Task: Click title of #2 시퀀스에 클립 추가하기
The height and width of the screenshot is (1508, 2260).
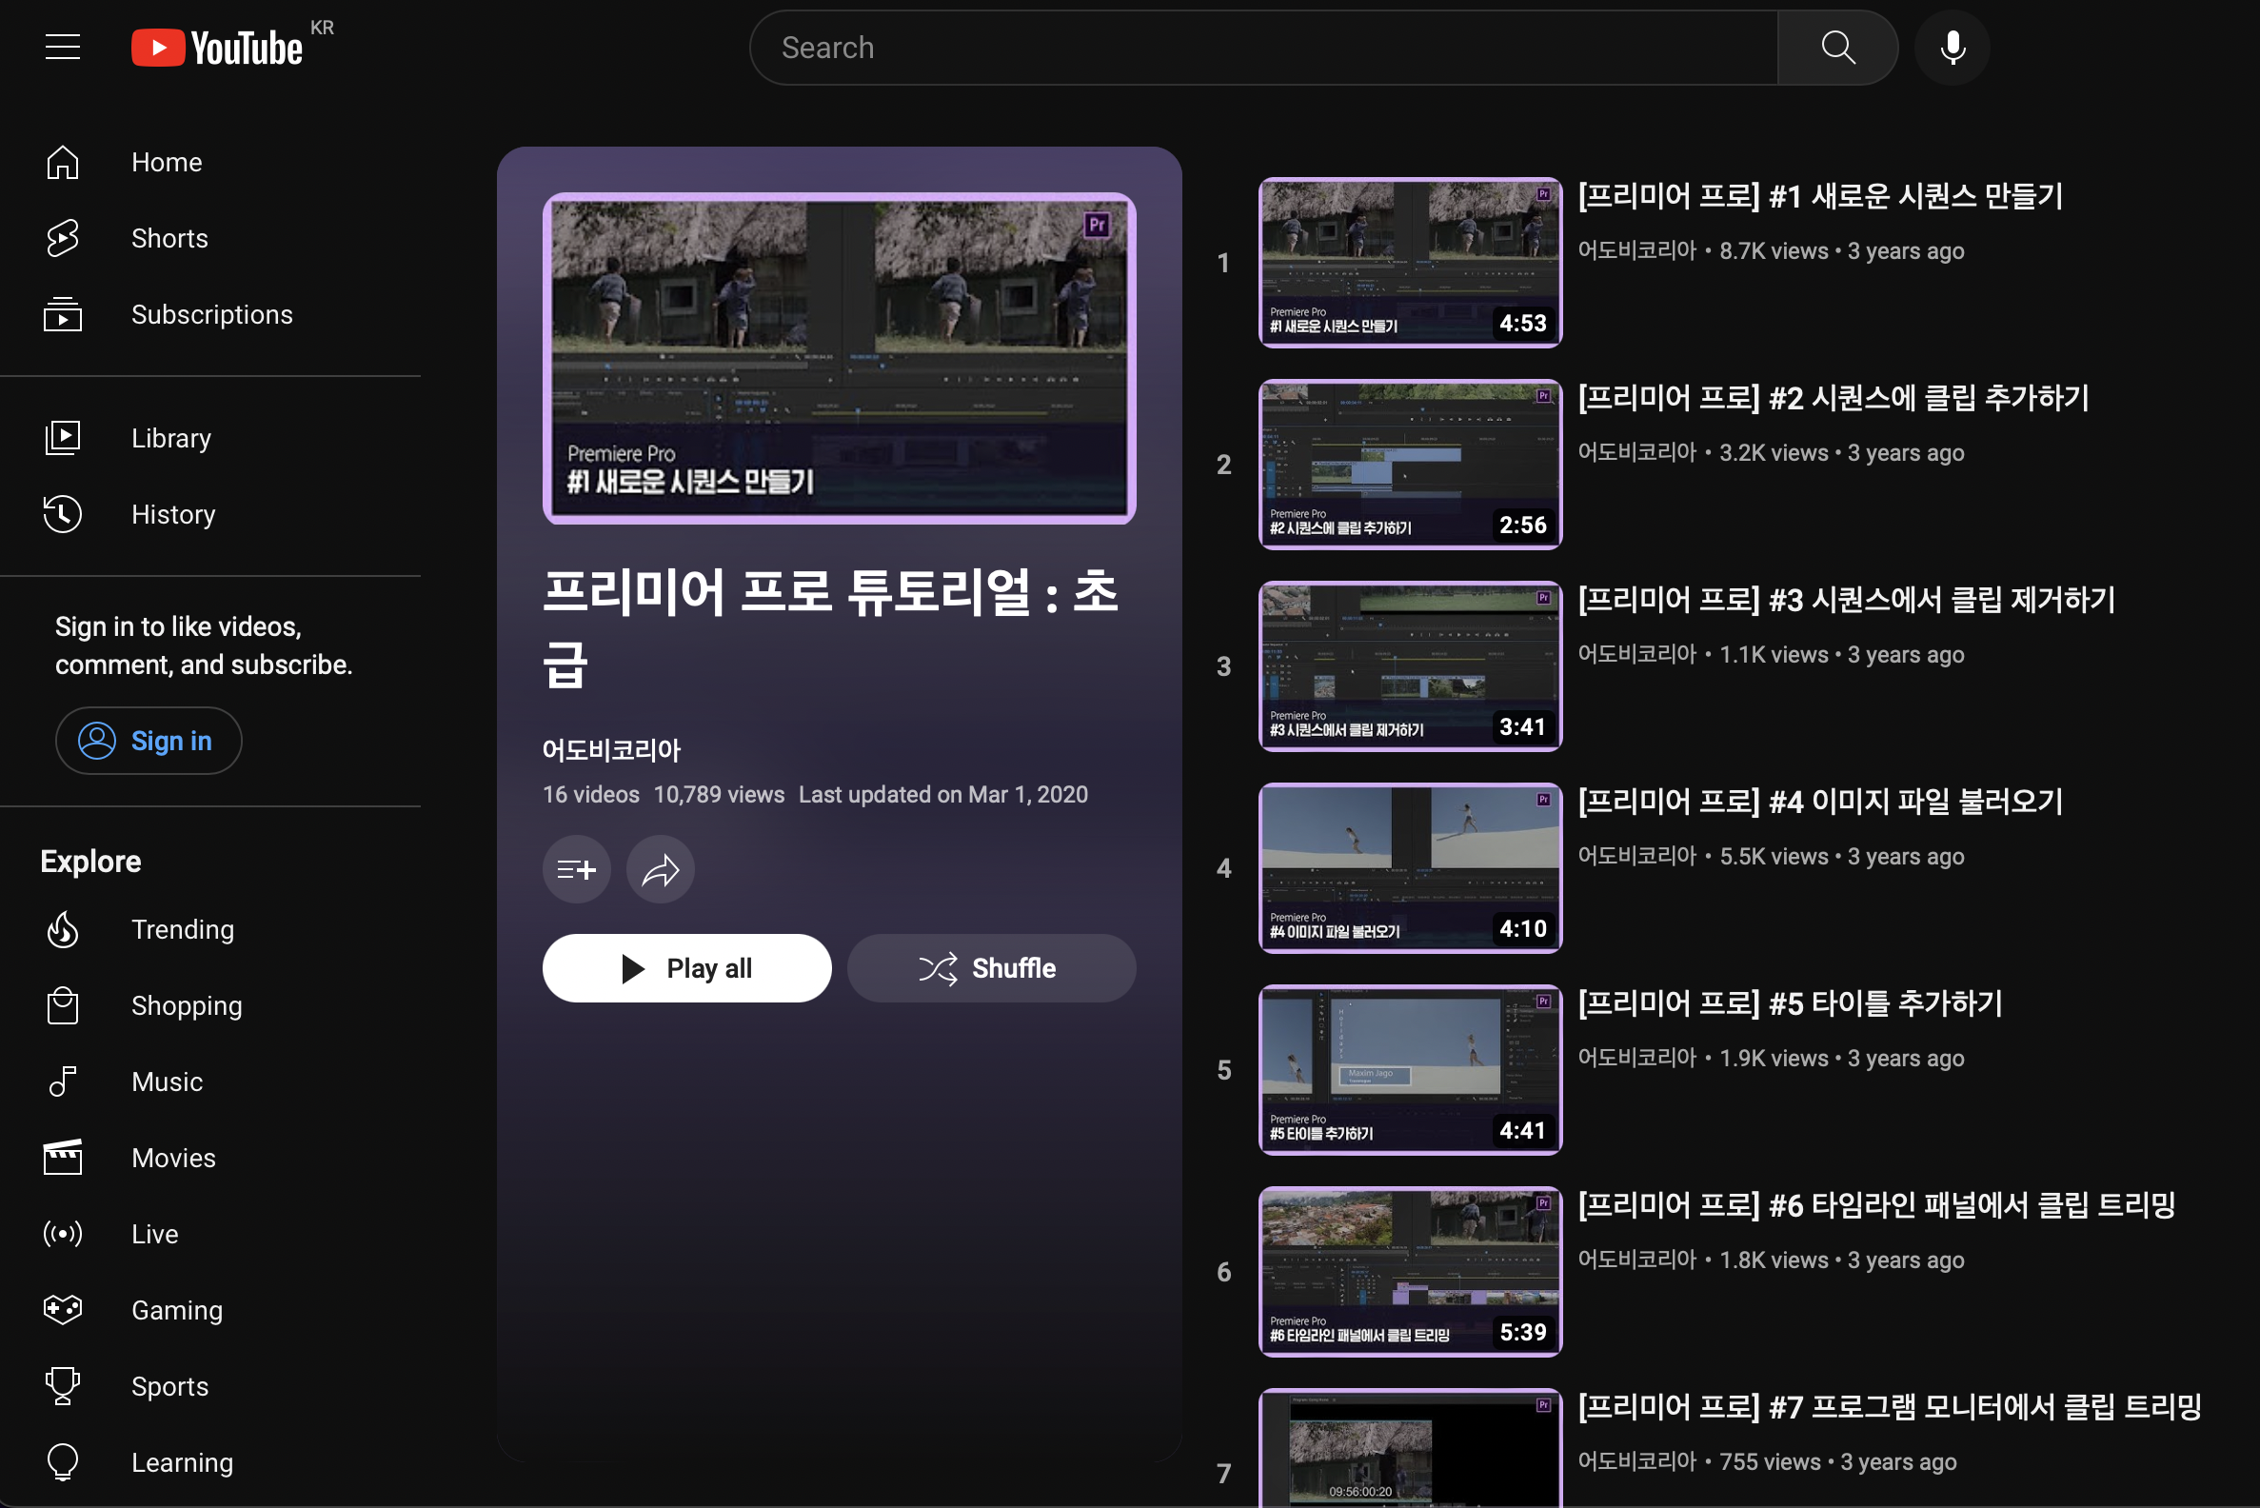Action: (1833, 398)
